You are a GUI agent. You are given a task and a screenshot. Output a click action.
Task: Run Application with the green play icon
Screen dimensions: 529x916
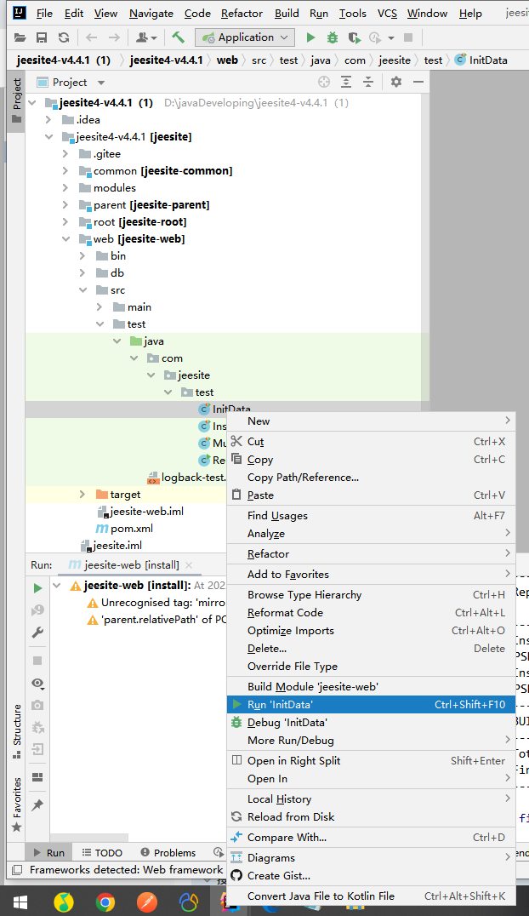(310, 38)
